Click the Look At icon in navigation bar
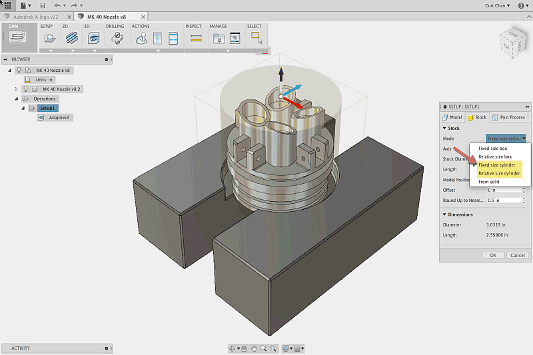533x355 pixels. pyautogui.click(x=245, y=348)
